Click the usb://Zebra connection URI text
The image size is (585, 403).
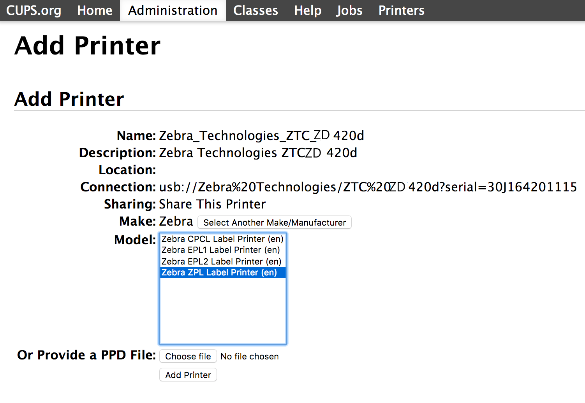point(368,187)
